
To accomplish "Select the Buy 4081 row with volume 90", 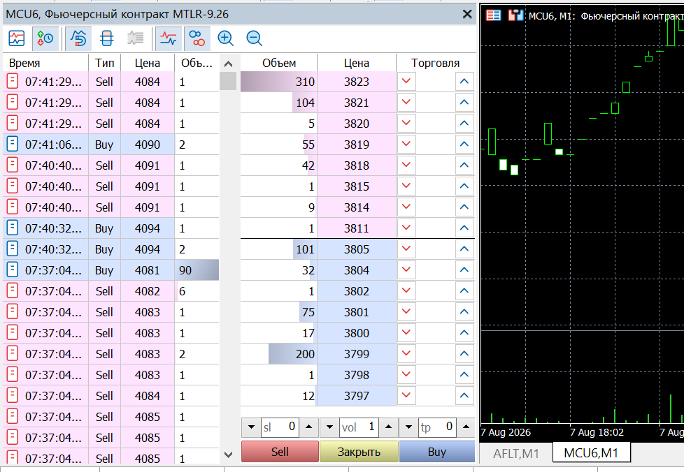I will [x=111, y=270].
